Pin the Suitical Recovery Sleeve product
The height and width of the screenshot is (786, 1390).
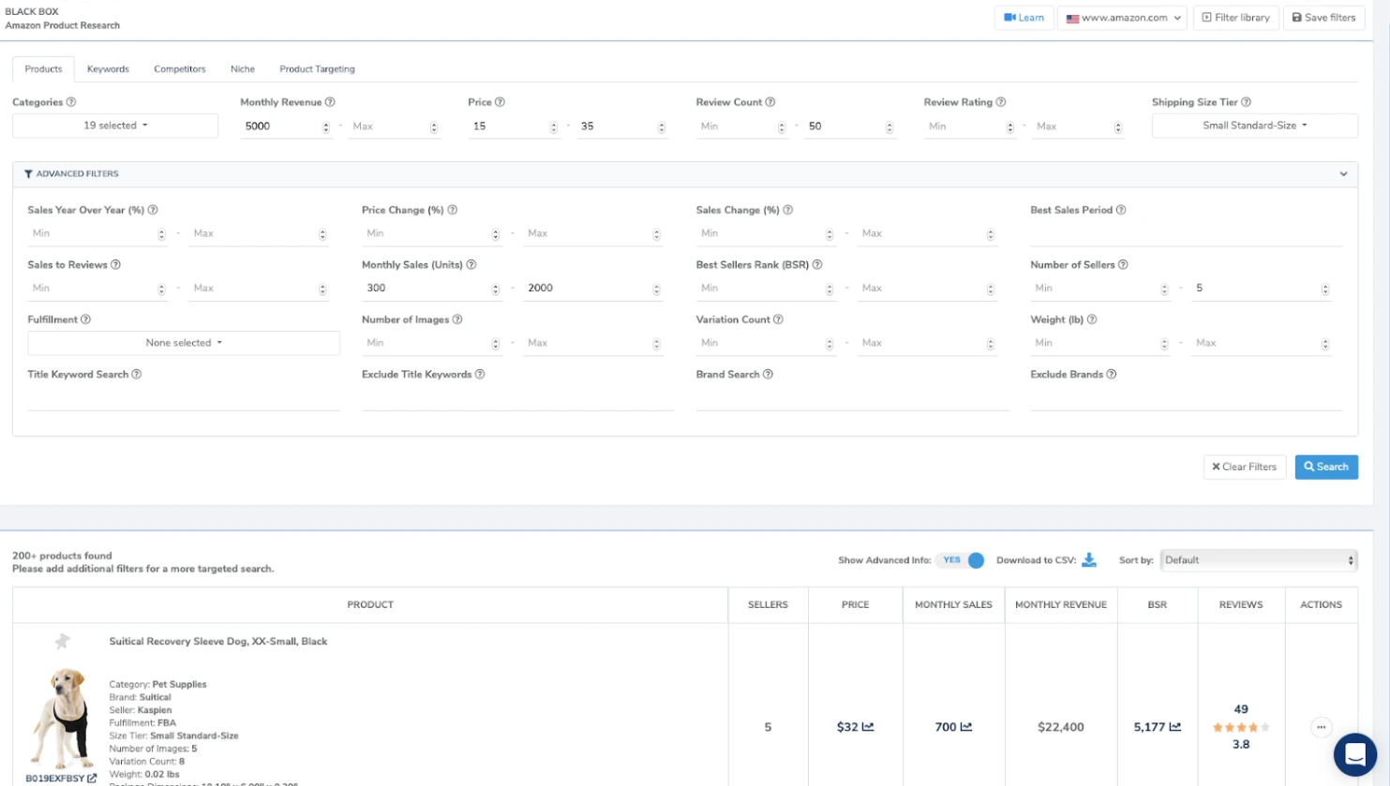click(62, 642)
